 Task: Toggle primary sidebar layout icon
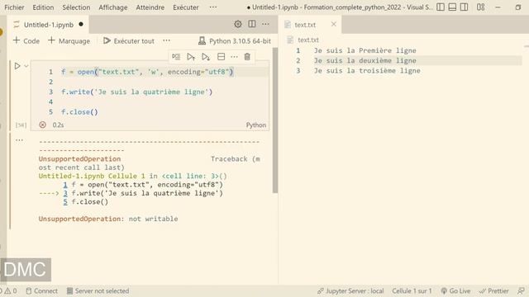point(441,7)
